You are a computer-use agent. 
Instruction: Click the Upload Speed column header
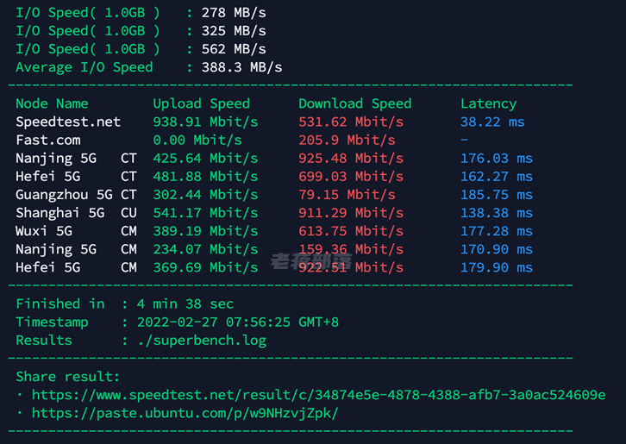click(201, 103)
